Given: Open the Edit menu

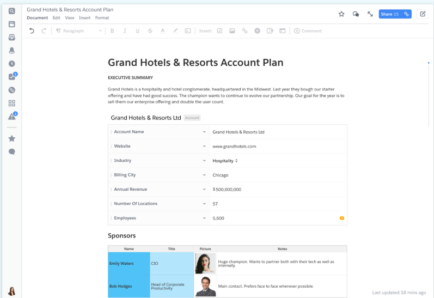Looking at the screenshot, I should click(x=57, y=18).
